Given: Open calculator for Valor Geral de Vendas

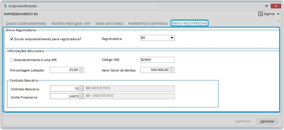Looking at the screenshot, I should coord(171,70).
